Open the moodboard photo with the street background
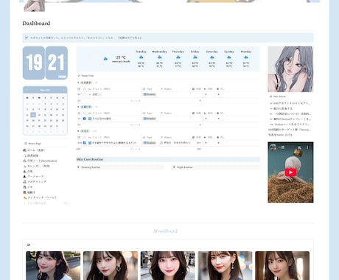Viewport: 339px width, 280px height. pyautogui.click(x=168, y=265)
